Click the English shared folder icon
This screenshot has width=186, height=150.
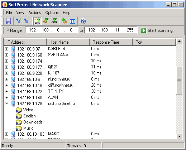click(x=19, y=116)
